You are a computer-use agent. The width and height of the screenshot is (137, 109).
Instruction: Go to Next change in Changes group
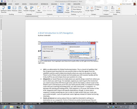(x=97, y=9)
